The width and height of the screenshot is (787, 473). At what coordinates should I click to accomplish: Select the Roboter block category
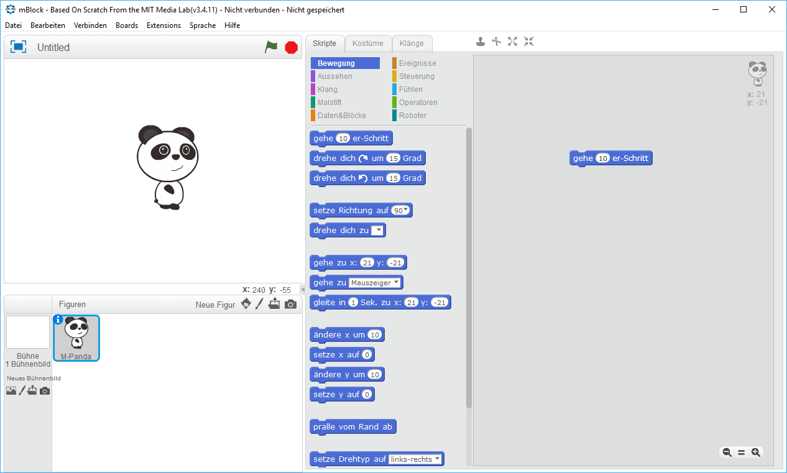pos(412,116)
